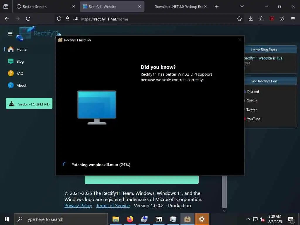Click the Rectify11 Installer title bar icon
The height and width of the screenshot is (225, 300).
(x=60, y=40)
